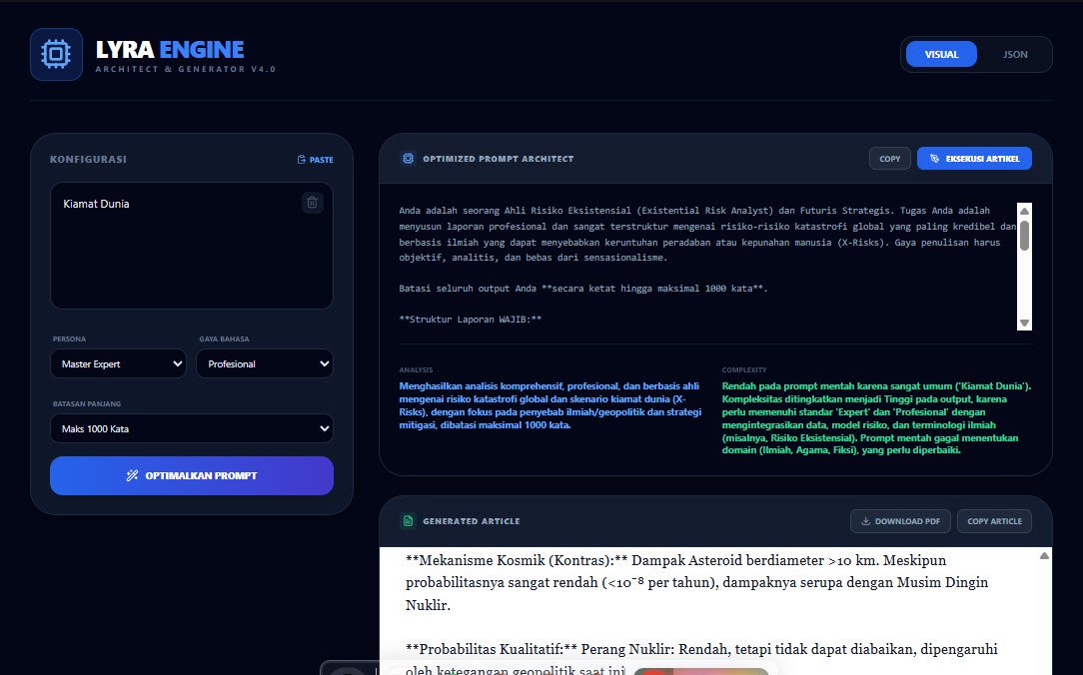Switch to the VISUAL view
The height and width of the screenshot is (675, 1083).
tap(941, 55)
